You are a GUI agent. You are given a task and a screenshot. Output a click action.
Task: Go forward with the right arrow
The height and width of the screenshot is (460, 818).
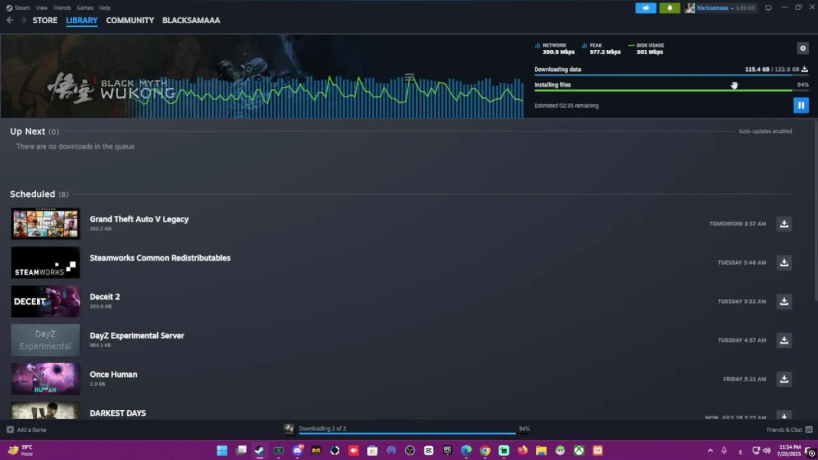[x=23, y=20]
